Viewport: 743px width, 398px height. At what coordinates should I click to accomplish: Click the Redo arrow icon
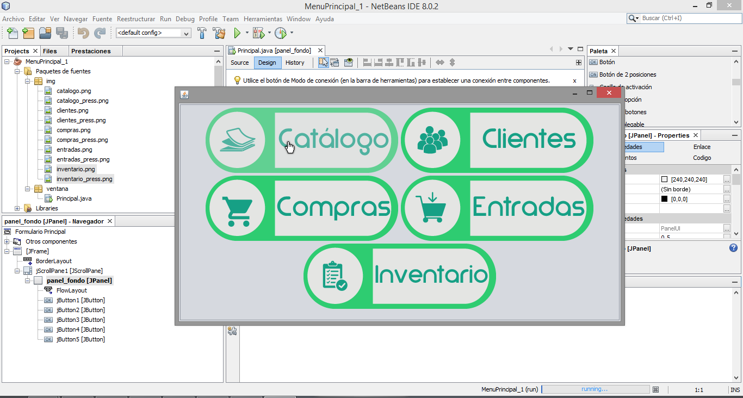click(x=100, y=33)
